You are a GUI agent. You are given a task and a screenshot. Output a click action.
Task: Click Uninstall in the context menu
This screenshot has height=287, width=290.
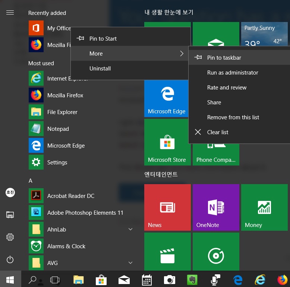(100, 68)
